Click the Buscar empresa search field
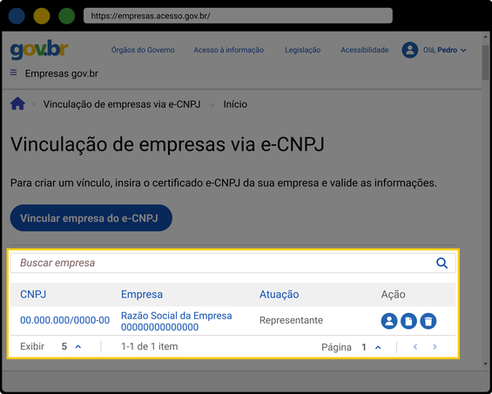 (233, 263)
